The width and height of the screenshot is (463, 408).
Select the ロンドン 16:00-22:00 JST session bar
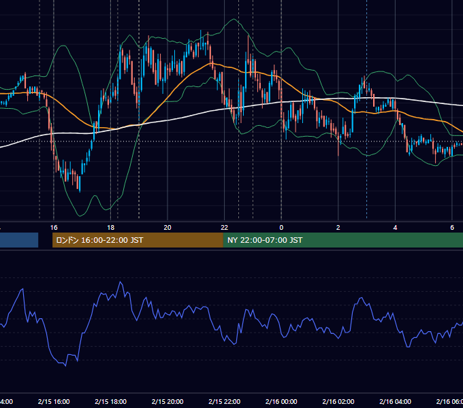138,240
